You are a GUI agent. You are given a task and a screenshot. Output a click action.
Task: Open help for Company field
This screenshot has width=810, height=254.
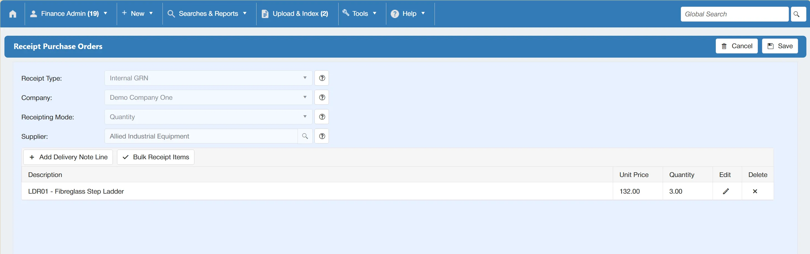322,97
